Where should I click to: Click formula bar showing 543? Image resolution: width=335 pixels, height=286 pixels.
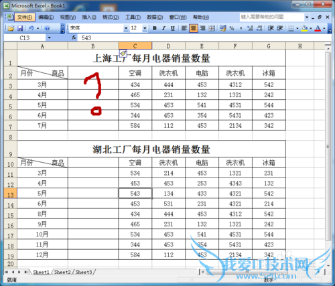[204, 38]
